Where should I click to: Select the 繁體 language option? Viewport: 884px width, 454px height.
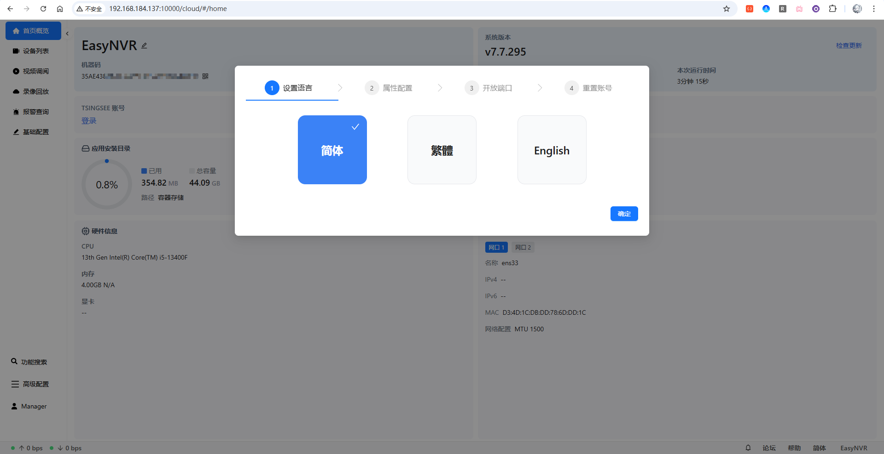coord(442,150)
